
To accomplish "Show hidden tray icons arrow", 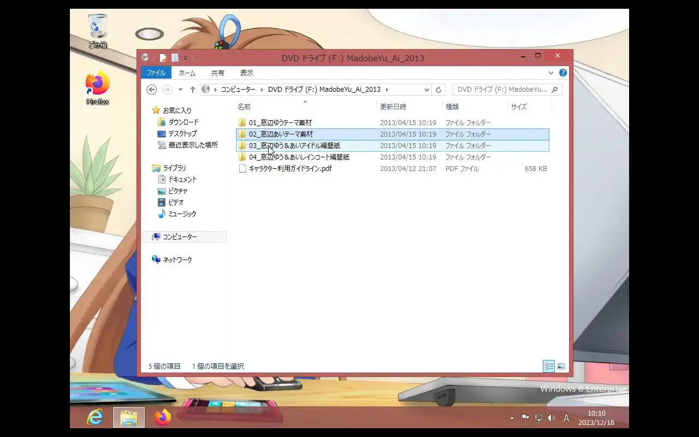I will pyautogui.click(x=512, y=418).
